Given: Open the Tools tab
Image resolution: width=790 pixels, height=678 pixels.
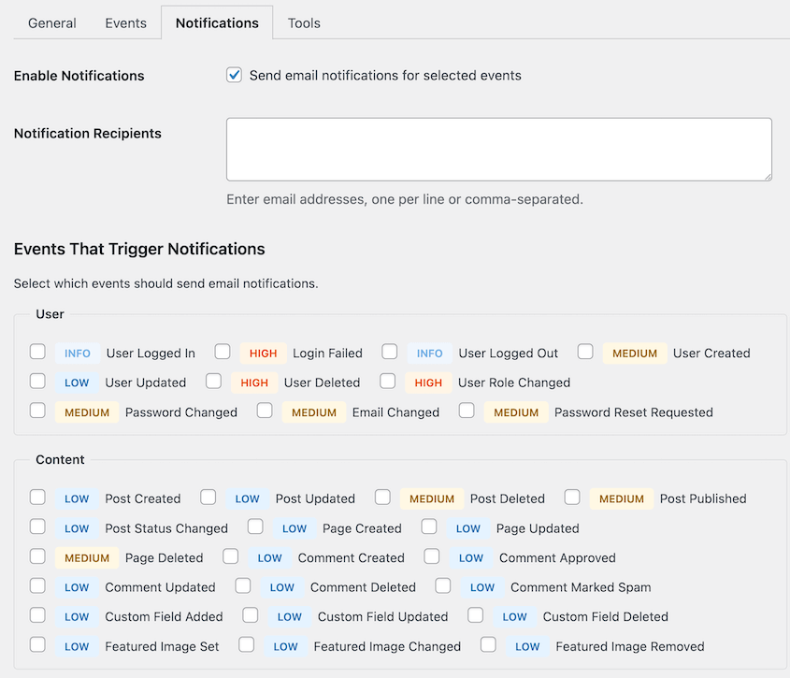Looking at the screenshot, I should 303,22.
